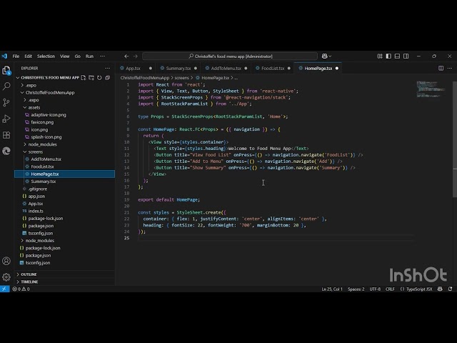Open the Explorer view in activity bar
The width and height of the screenshot is (457, 343).
click(x=6, y=70)
